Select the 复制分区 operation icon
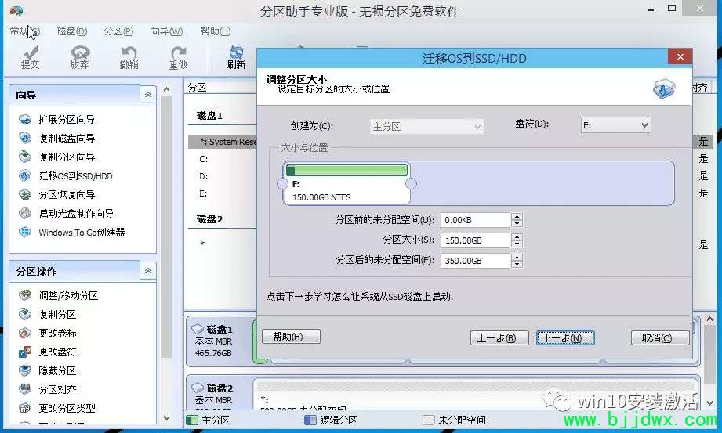722x433 pixels. pos(25,314)
